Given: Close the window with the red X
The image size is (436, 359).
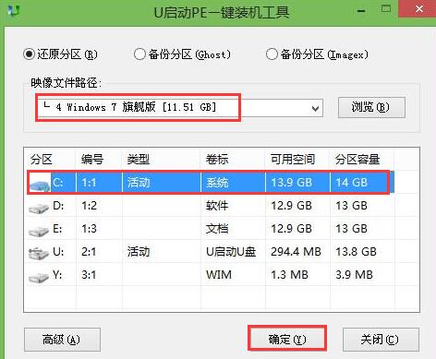Looking at the screenshot, I should 418,9.
